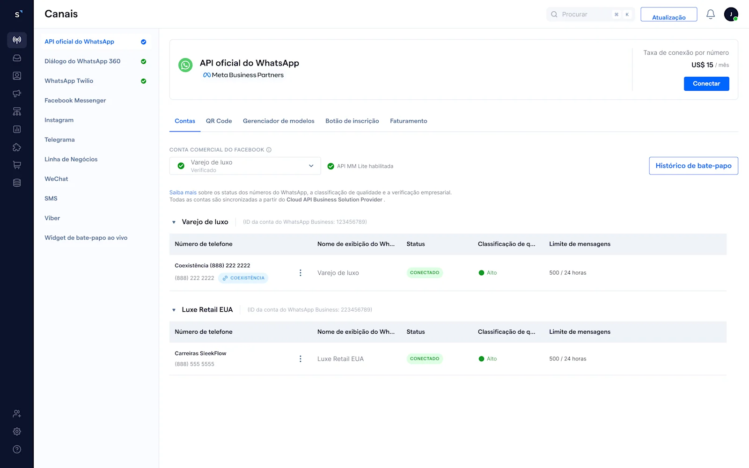
Task: Open the Settings gear icon in the sidebar
Action: pos(17,431)
